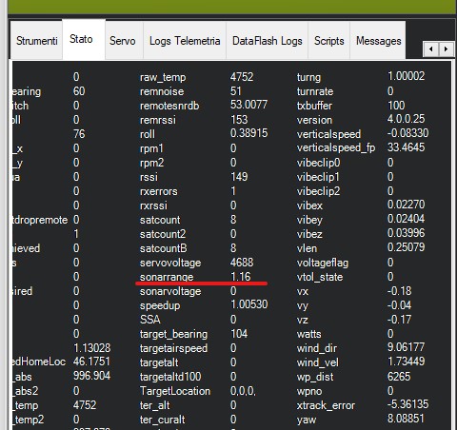Open the Scripts tab

[328, 41]
